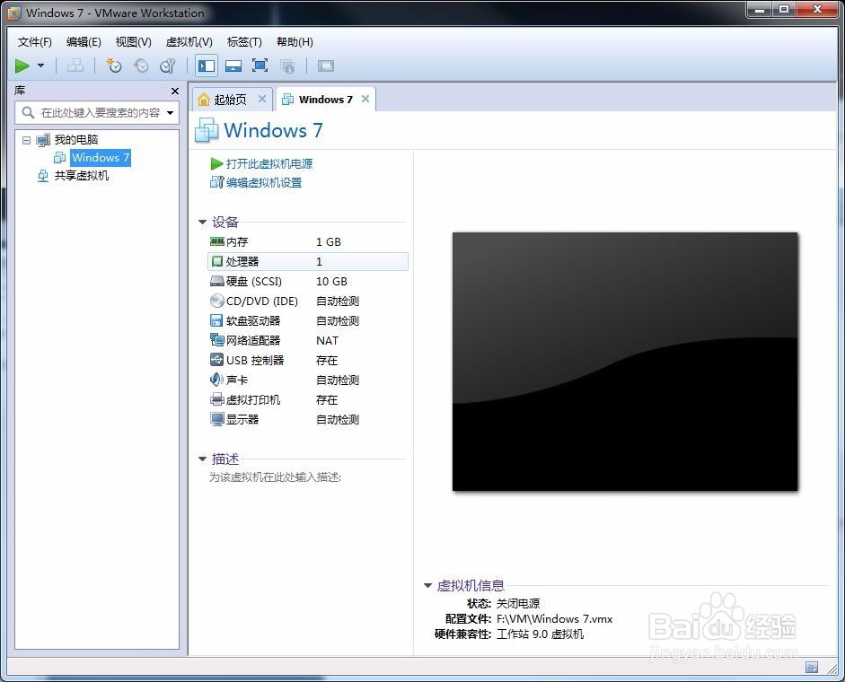Select the 处理器 device row
Viewport: 845px width, 682px height.
[x=308, y=261]
